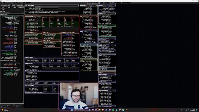Viewport: 199px width, 112px height.
Task: Open the Import/Export Build tab
Action: point(6,6)
